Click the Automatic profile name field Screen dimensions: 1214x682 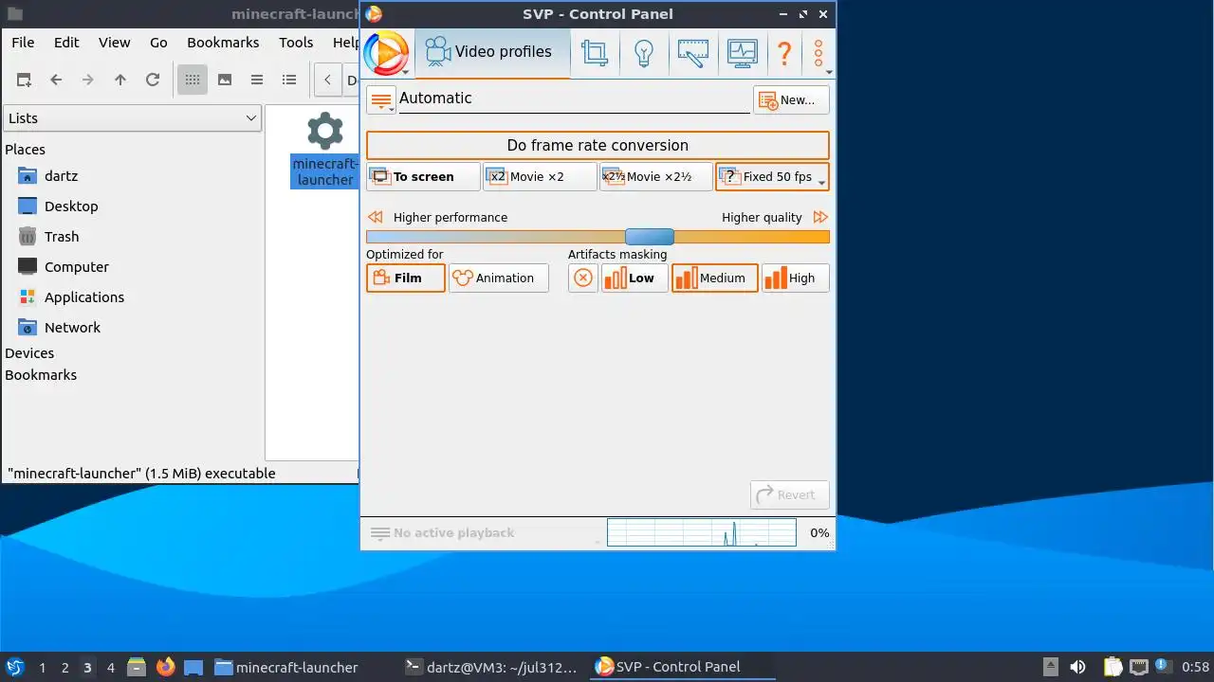coord(574,99)
